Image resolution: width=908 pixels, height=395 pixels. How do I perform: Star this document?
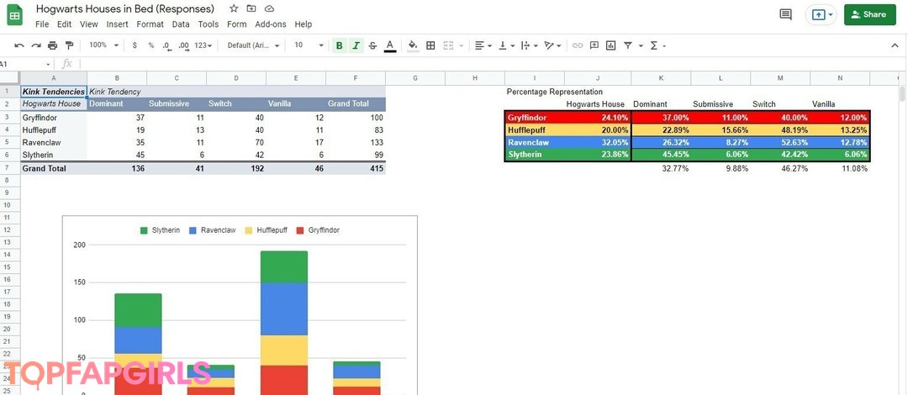234,8
